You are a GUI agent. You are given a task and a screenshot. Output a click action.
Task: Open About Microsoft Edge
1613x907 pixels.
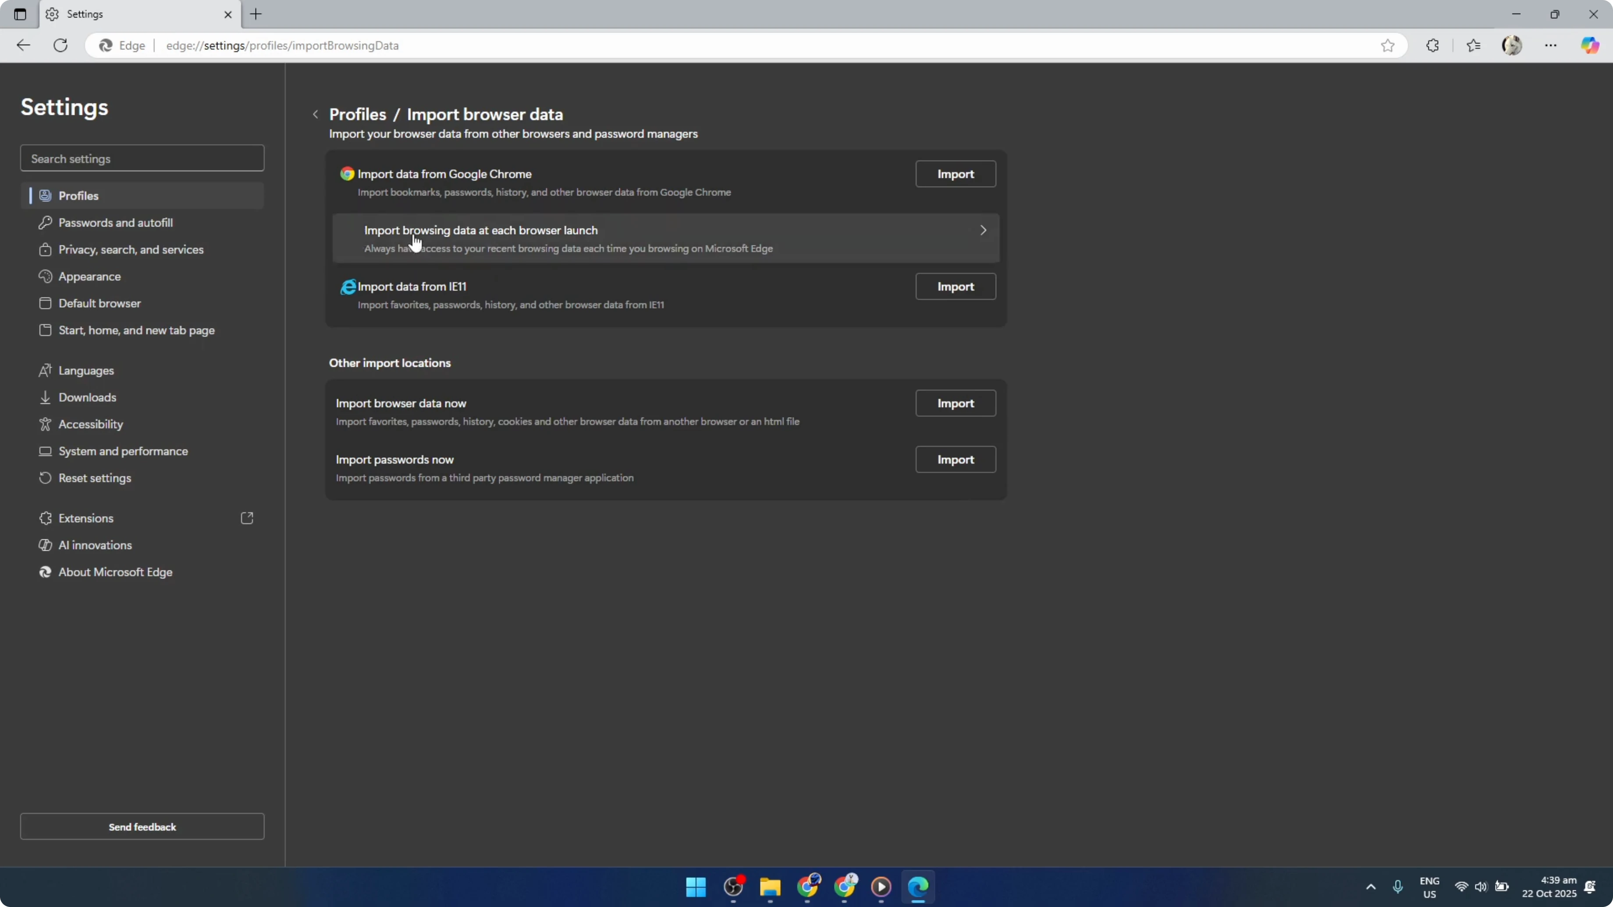(x=142, y=572)
